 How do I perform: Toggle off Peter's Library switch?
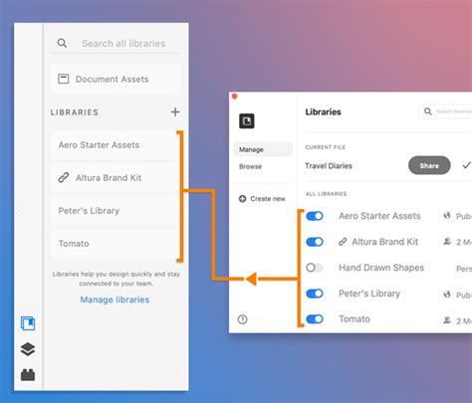(x=315, y=294)
